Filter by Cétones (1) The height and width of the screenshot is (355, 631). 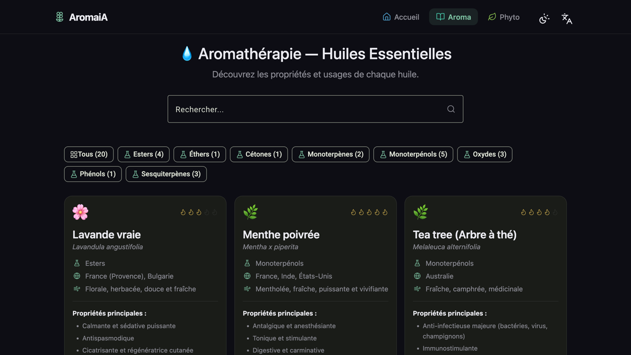(x=259, y=154)
